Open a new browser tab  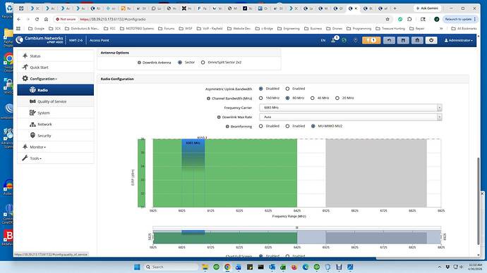(395, 8)
